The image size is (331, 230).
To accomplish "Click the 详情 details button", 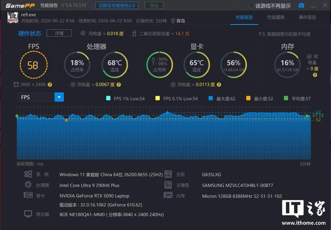I will coord(59,33).
